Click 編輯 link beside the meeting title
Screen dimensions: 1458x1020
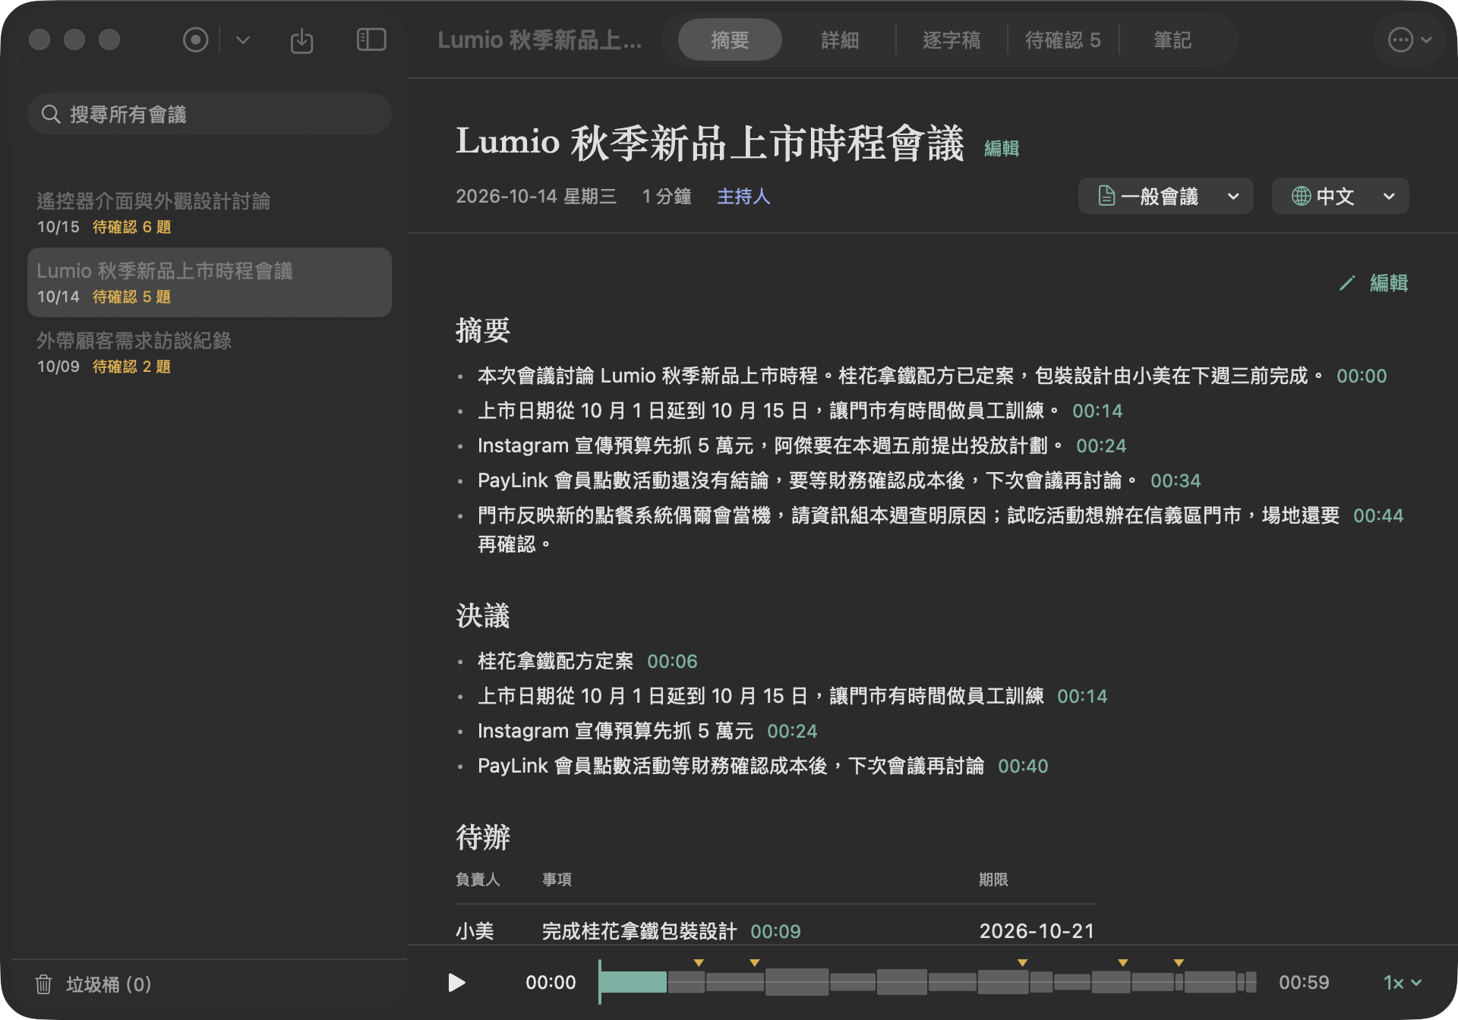1002,148
